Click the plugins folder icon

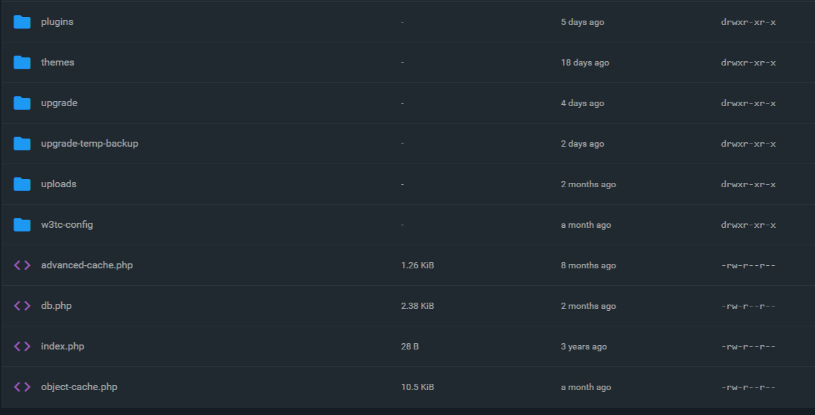[x=22, y=22]
